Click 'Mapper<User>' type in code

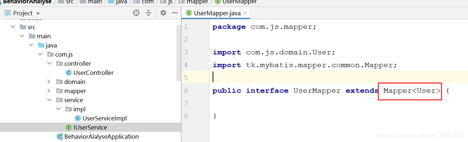point(412,91)
